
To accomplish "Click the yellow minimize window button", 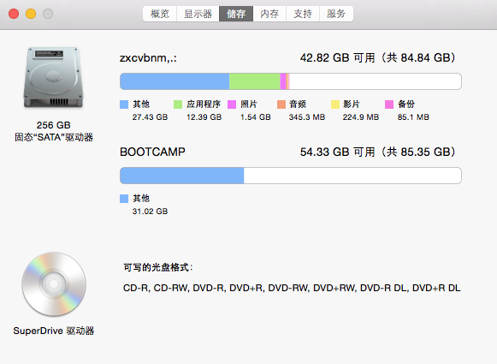I will pos(31,14).
